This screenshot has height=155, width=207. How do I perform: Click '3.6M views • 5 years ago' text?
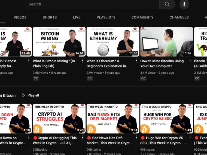click(50, 73)
